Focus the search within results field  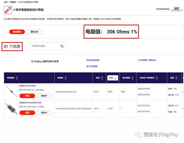tap(48, 46)
